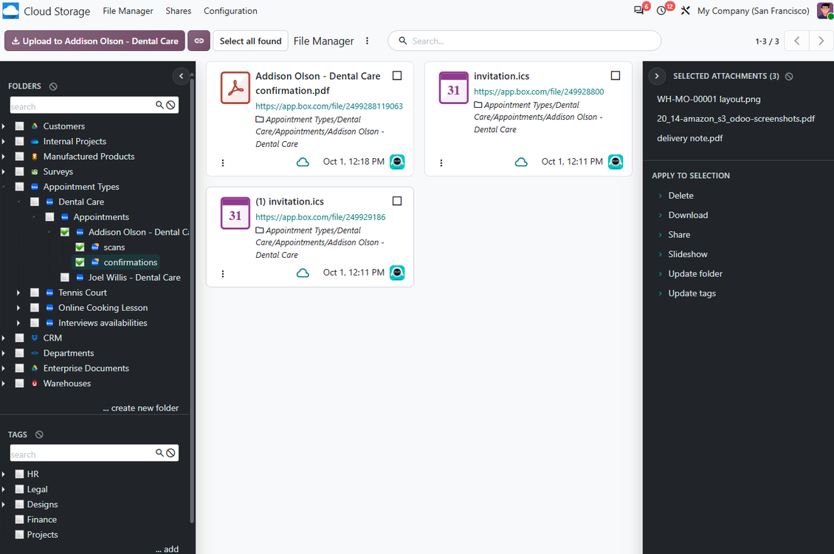This screenshot has width=834, height=554.
Task: Apply Update tags to selection
Action: click(692, 293)
